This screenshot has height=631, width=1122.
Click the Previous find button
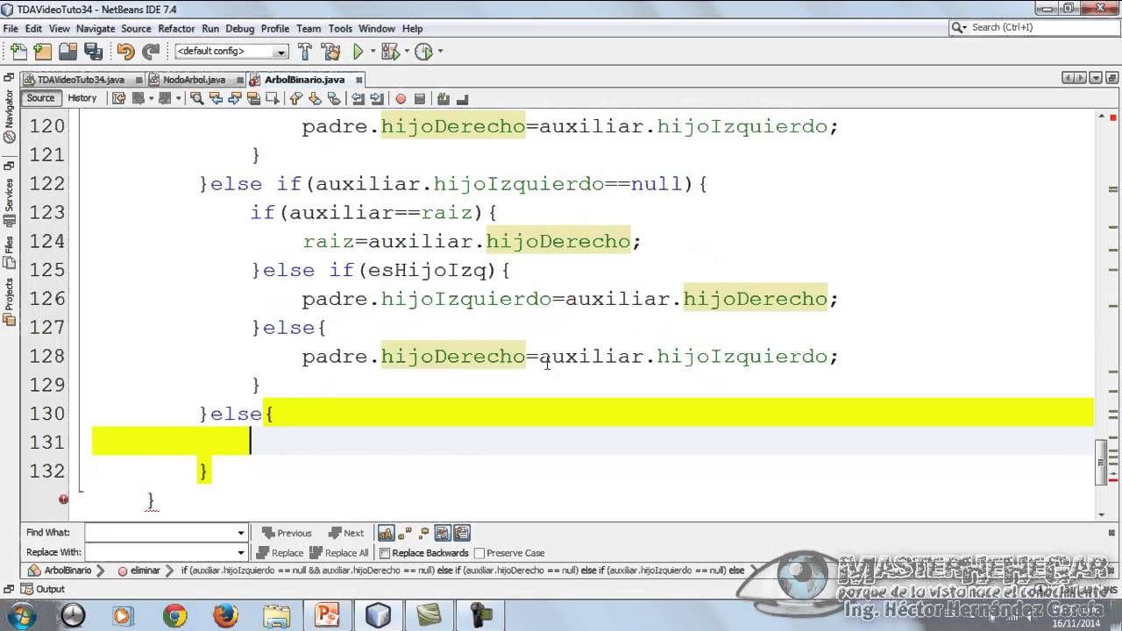coord(286,533)
